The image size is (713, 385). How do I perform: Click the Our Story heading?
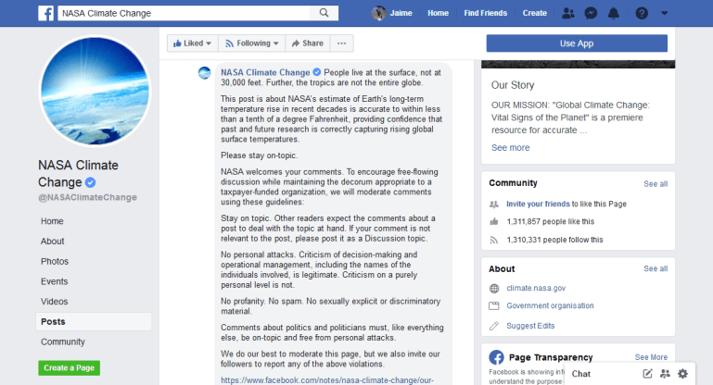[513, 85]
